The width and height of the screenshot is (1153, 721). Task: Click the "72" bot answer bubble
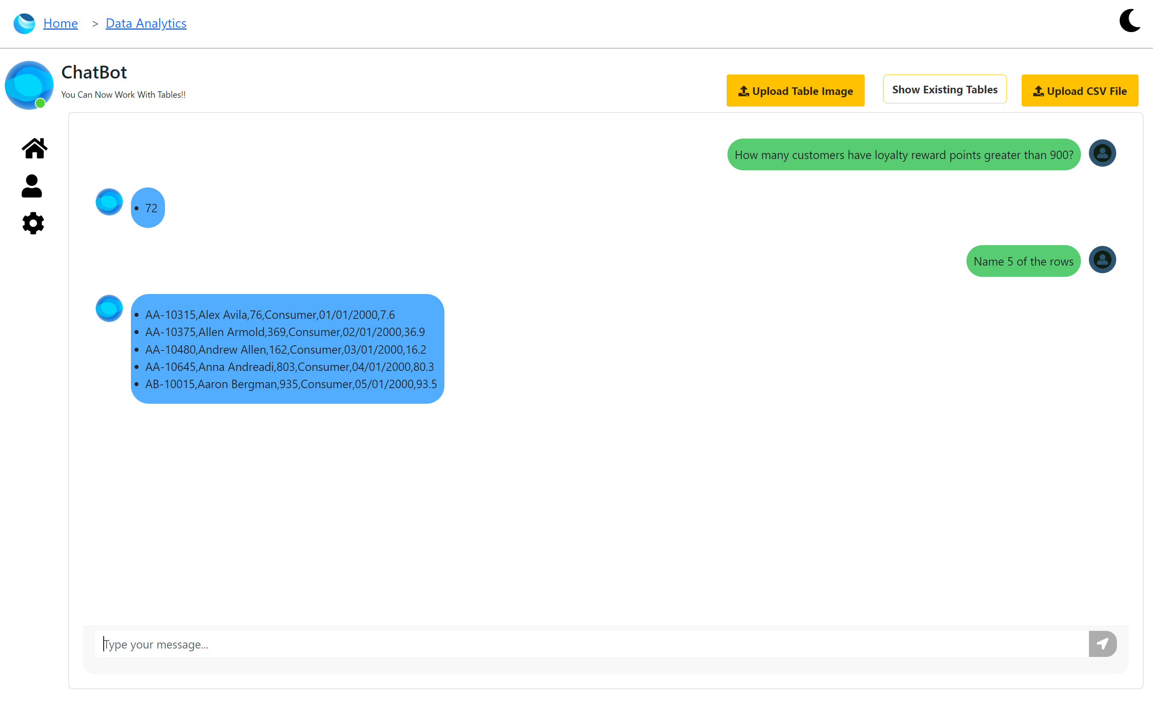tap(148, 208)
